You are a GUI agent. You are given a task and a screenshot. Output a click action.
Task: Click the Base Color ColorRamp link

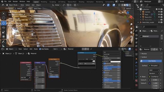point(154,77)
